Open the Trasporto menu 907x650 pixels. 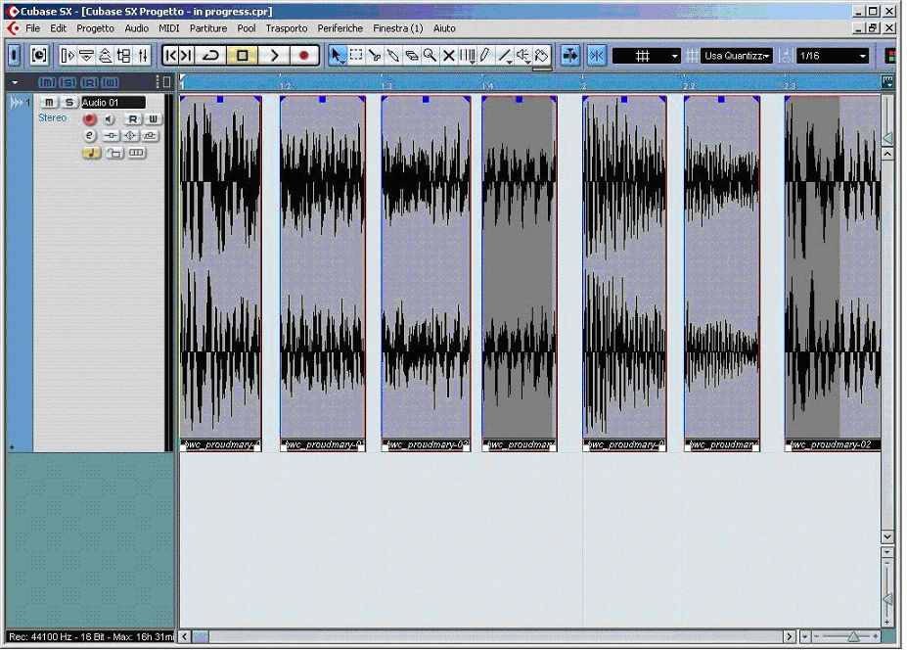click(286, 28)
